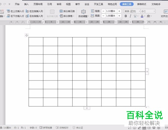Click the Insert Row Below icon
This screenshot has height=130, width=168.
coord(8,16)
